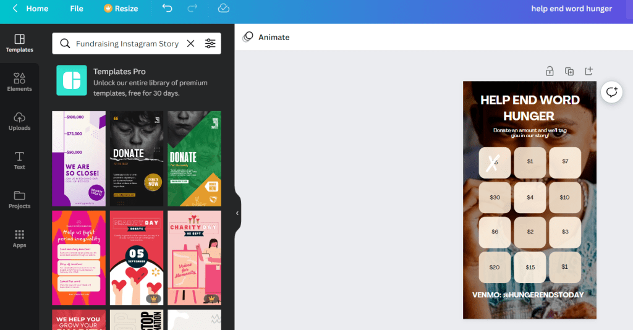
Task: Open search filter options icon
Action: pyautogui.click(x=210, y=44)
